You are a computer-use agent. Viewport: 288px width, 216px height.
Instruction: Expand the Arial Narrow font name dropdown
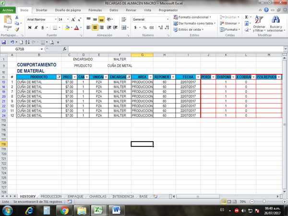coord(54,19)
